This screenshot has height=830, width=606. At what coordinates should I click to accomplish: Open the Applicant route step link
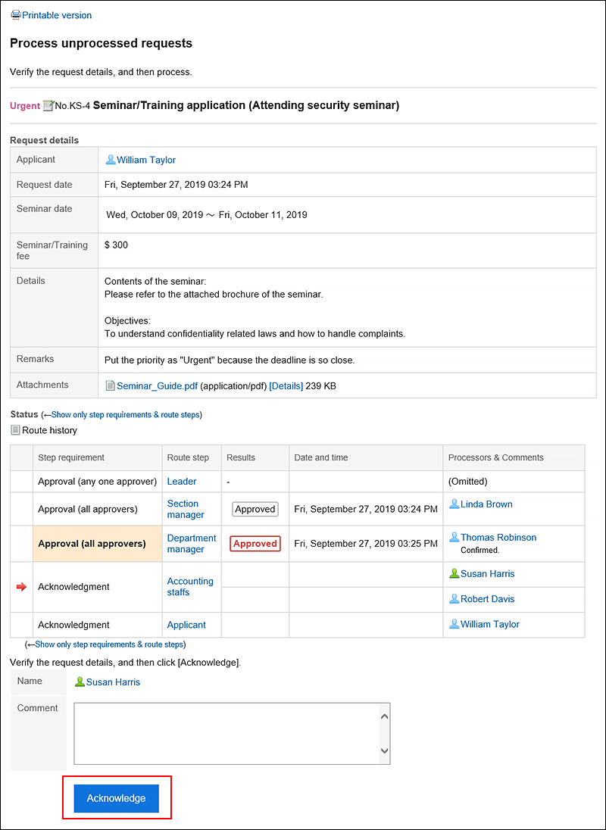click(x=186, y=625)
